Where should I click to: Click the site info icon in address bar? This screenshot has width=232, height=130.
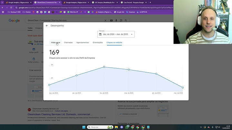pos(16,7)
